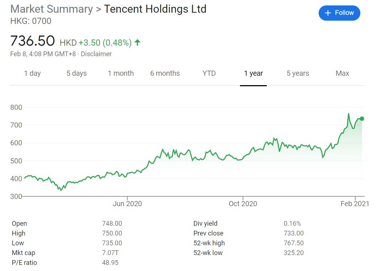This screenshot has height=271, width=381.
Task: Click the Jun 2020 axis label
Action: pos(127,204)
